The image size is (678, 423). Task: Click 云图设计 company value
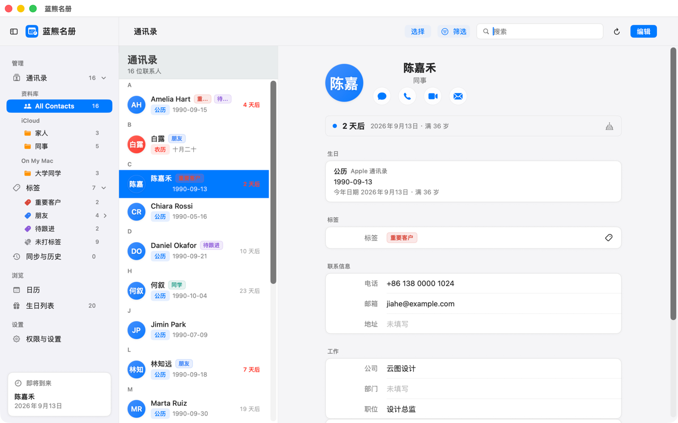pyautogui.click(x=401, y=369)
